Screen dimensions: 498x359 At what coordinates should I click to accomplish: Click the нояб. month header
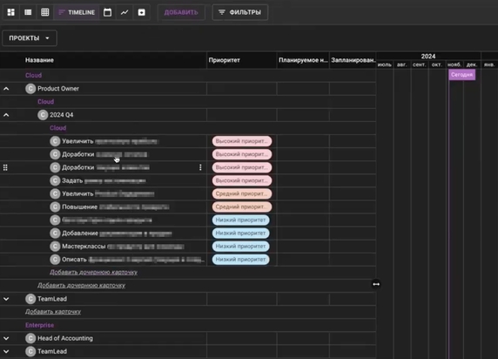point(454,64)
